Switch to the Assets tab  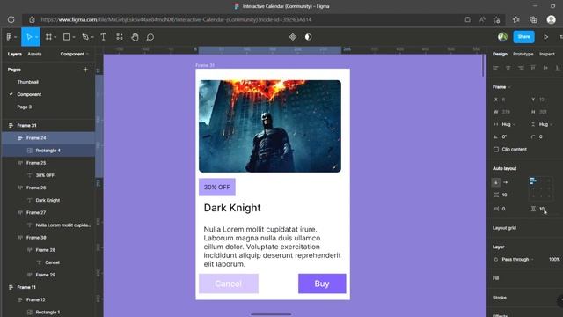pos(34,54)
